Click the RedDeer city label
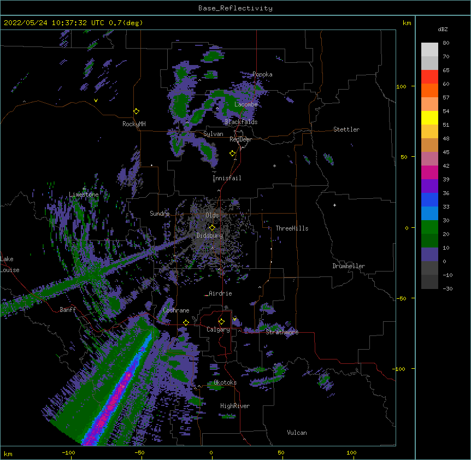 click(240, 139)
